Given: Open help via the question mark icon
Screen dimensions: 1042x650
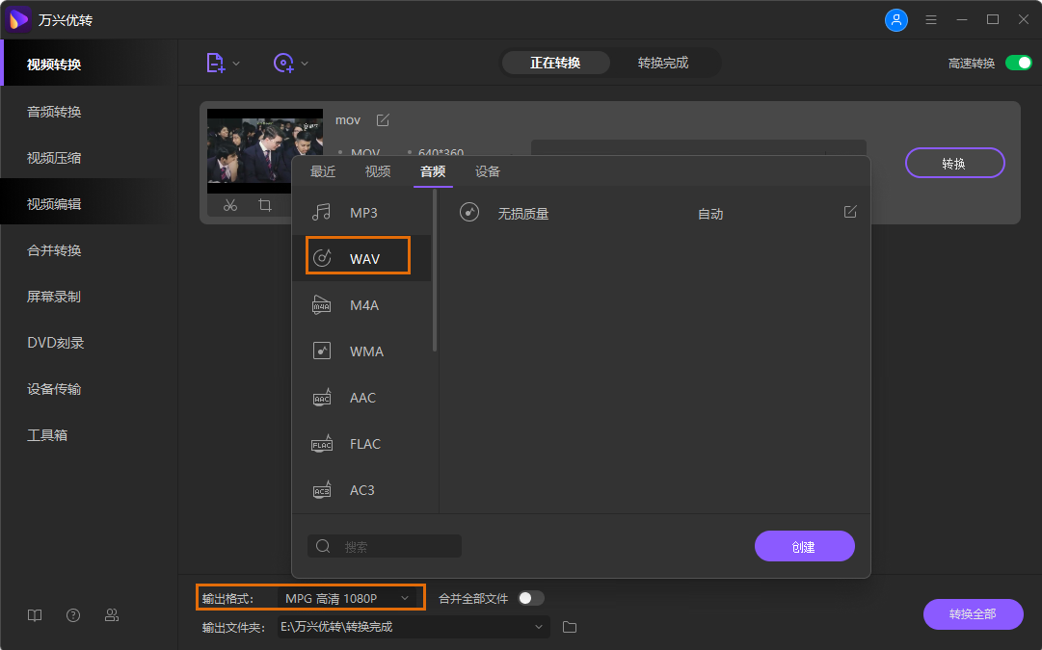Looking at the screenshot, I should [73, 614].
